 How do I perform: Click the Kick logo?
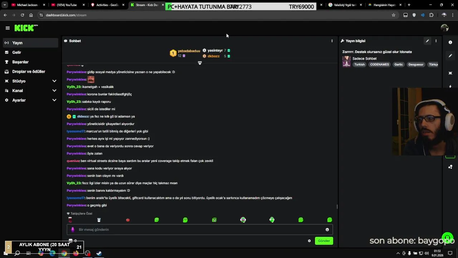pyautogui.click(x=26, y=28)
